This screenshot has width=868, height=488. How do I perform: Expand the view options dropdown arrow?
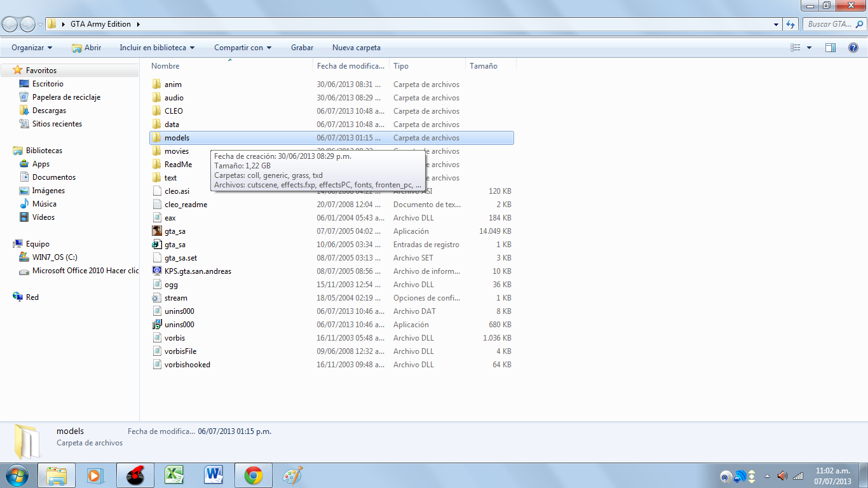(809, 48)
